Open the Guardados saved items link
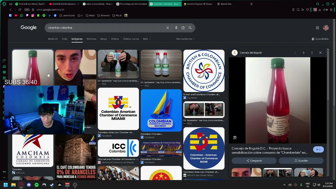This screenshot has height=189, width=336. pyautogui.click(x=320, y=39)
